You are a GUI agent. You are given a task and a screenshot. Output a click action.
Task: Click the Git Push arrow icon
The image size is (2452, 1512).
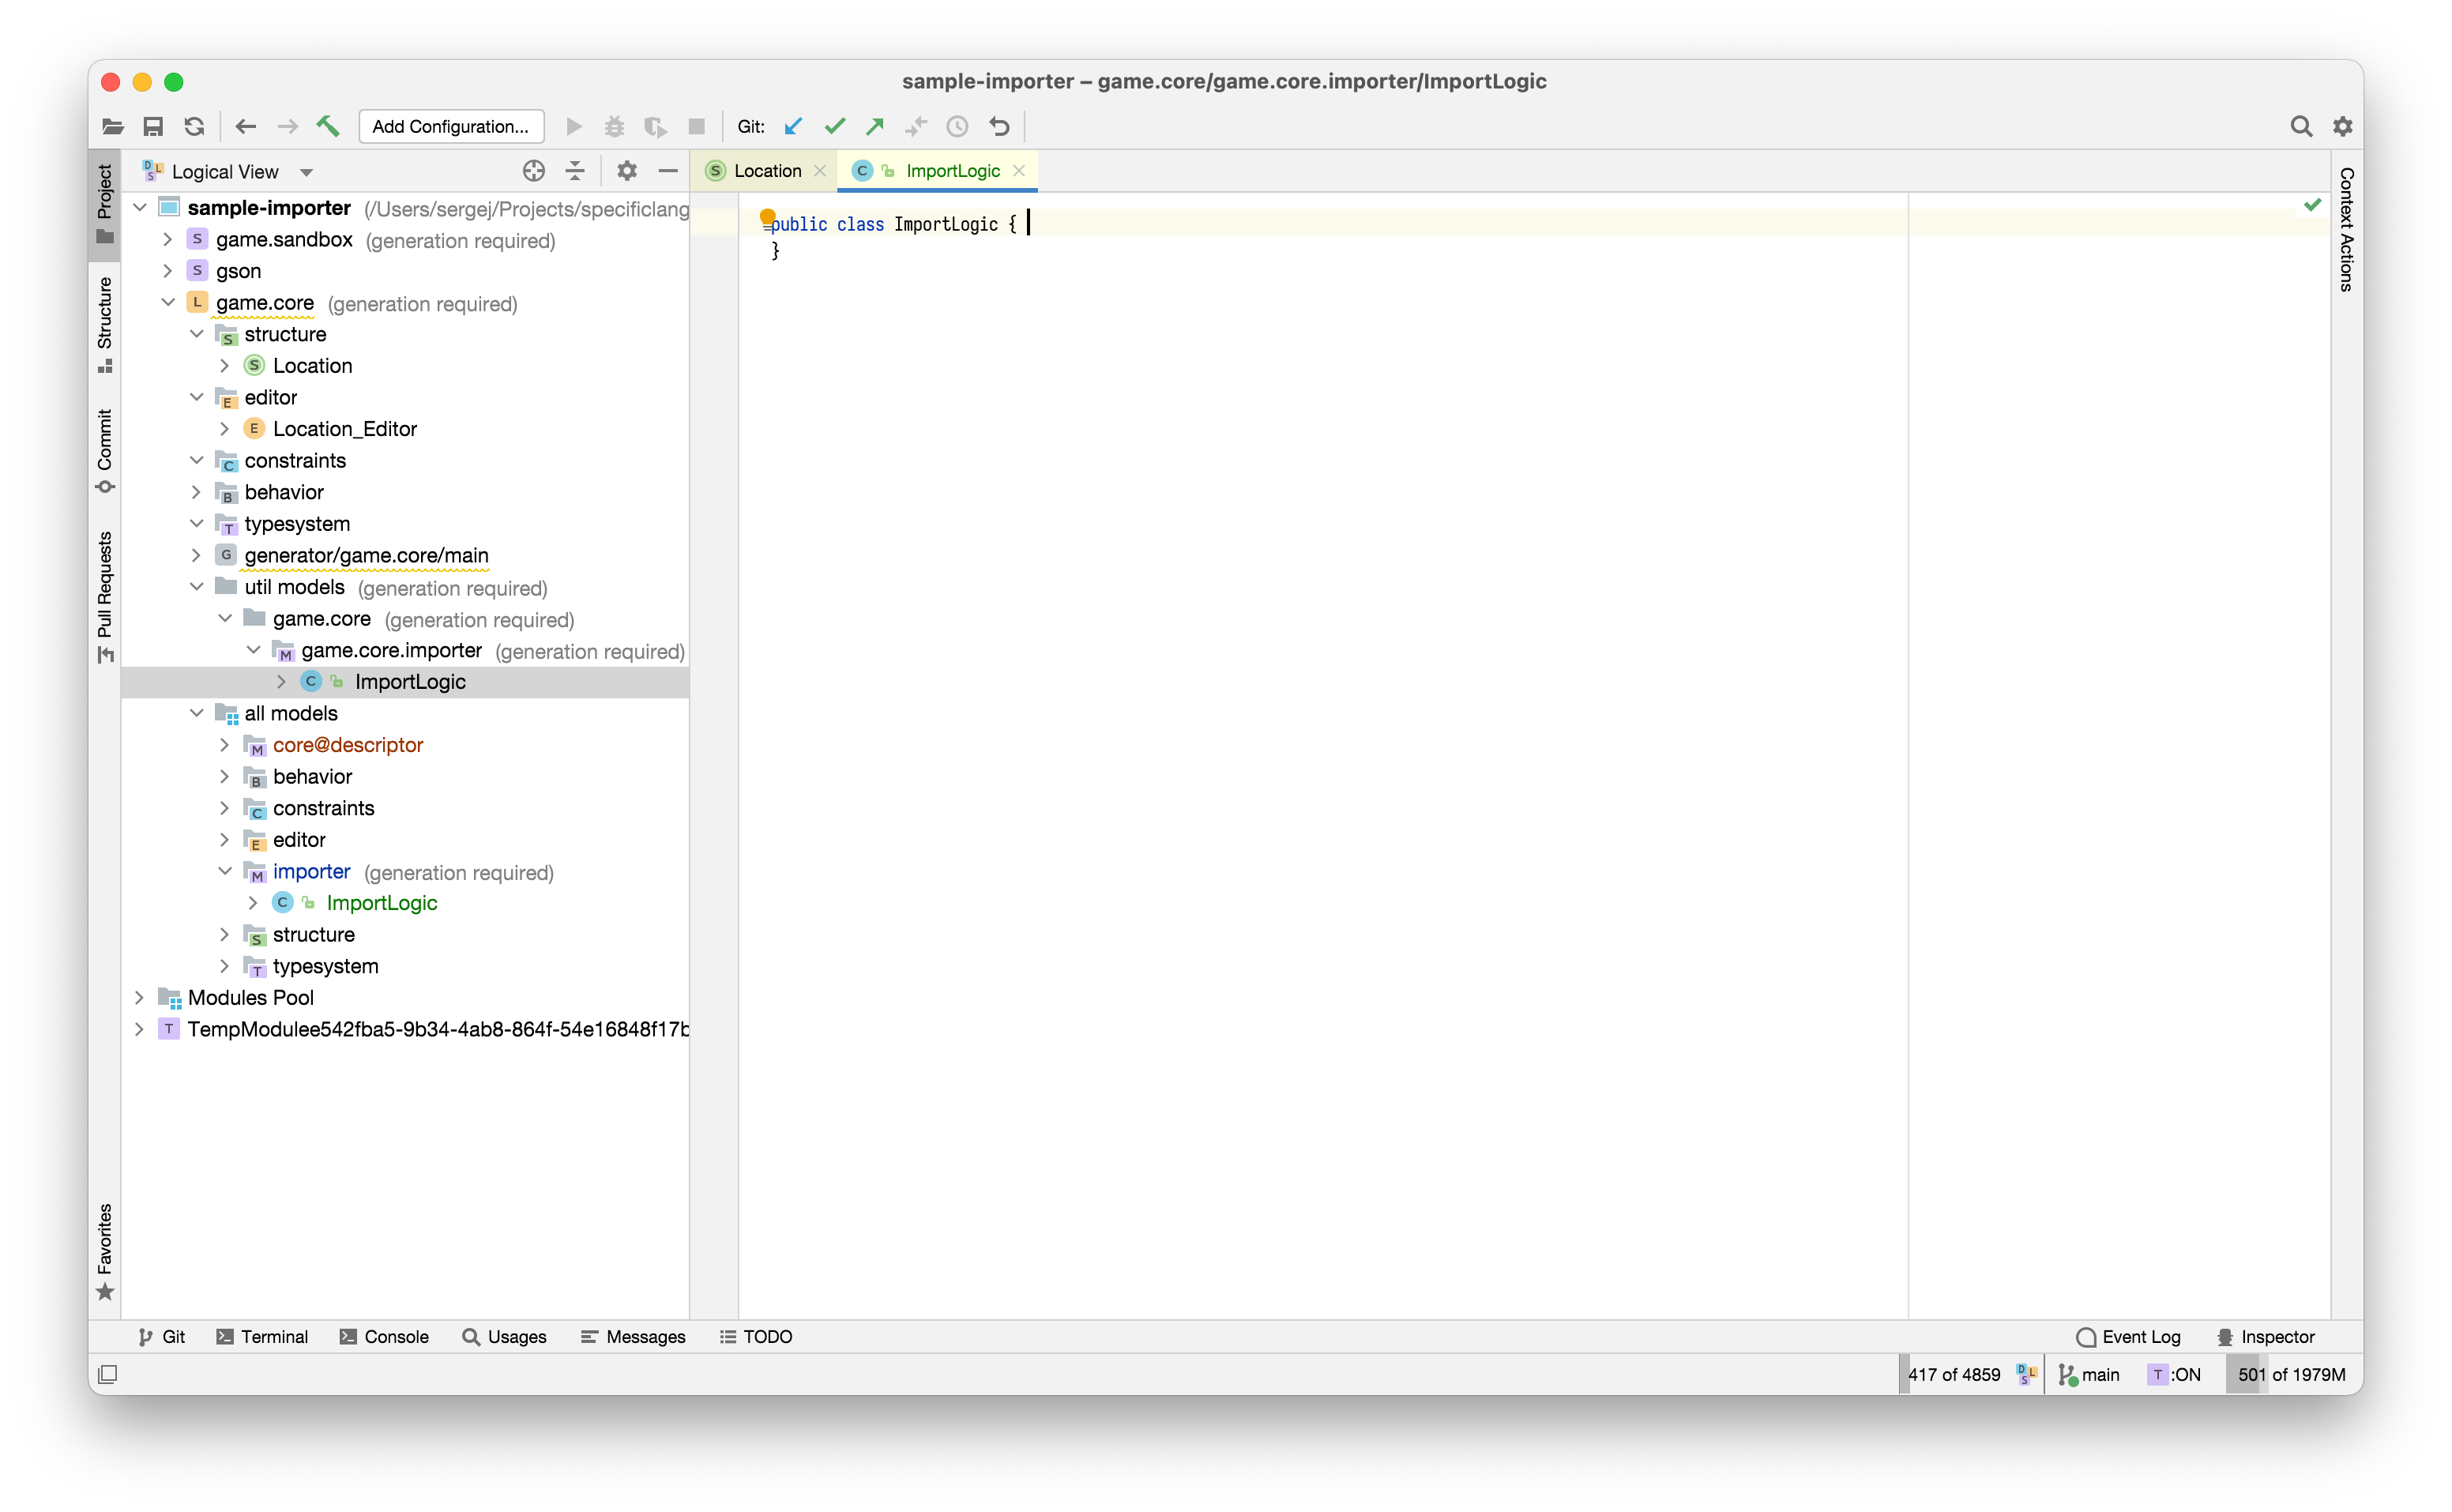(875, 126)
